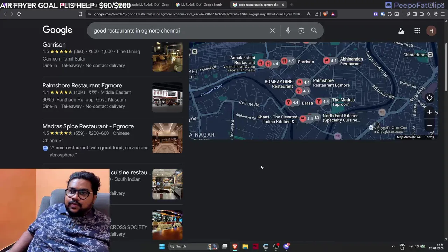Open Google apps grid
448x252 pixels.
[x=417, y=31]
